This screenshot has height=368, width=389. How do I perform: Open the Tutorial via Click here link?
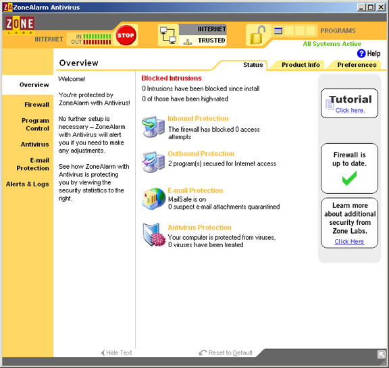tap(350, 110)
